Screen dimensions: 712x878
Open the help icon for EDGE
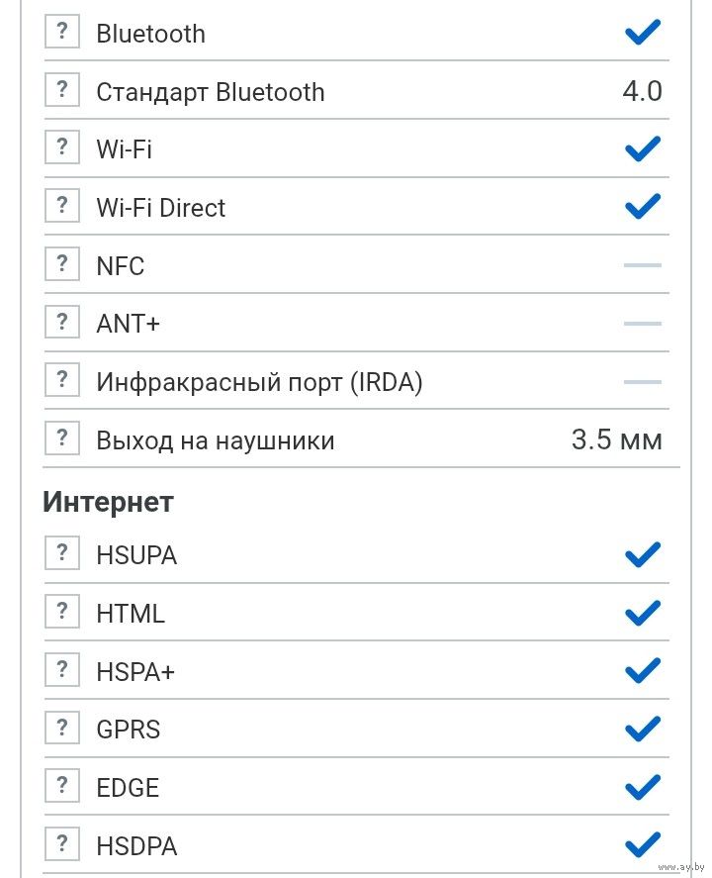(x=61, y=786)
